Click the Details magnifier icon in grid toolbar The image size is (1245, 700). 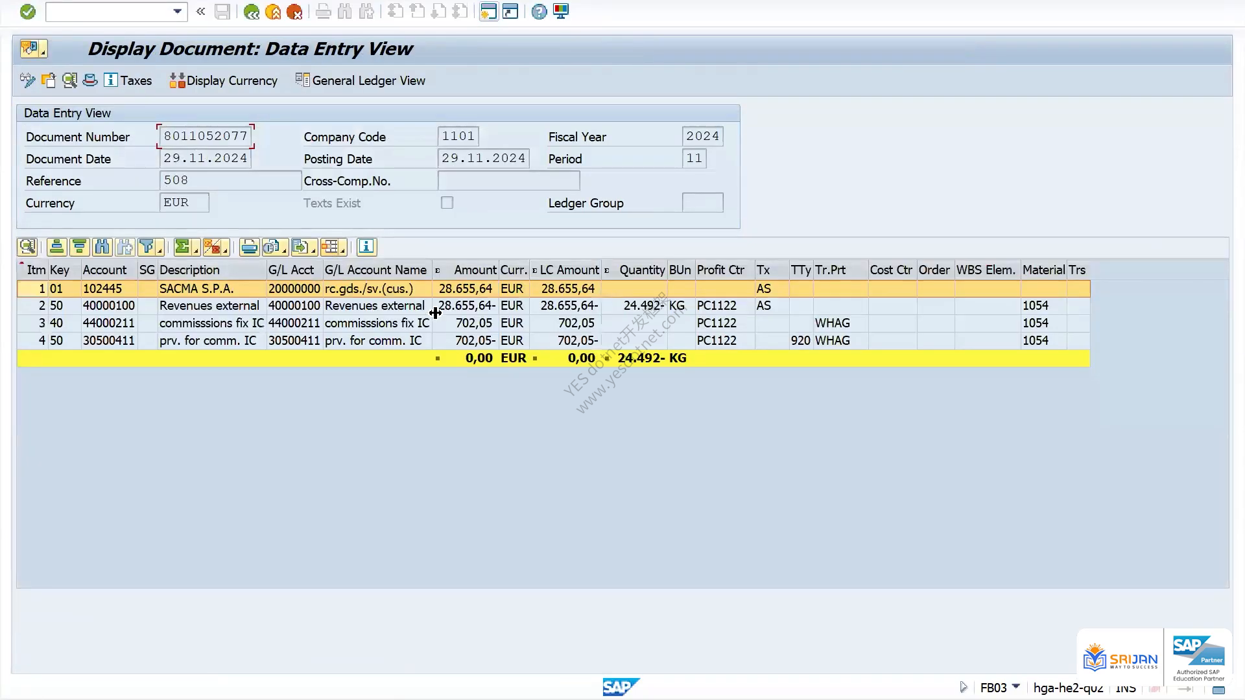point(27,247)
